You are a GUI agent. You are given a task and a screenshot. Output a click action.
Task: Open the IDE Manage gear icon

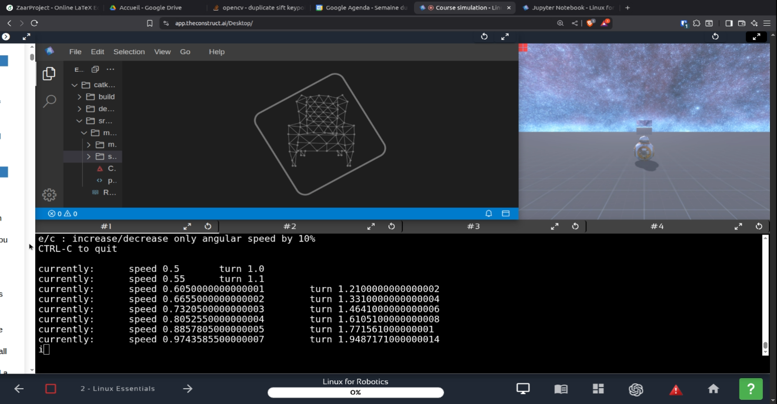pos(49,195)
